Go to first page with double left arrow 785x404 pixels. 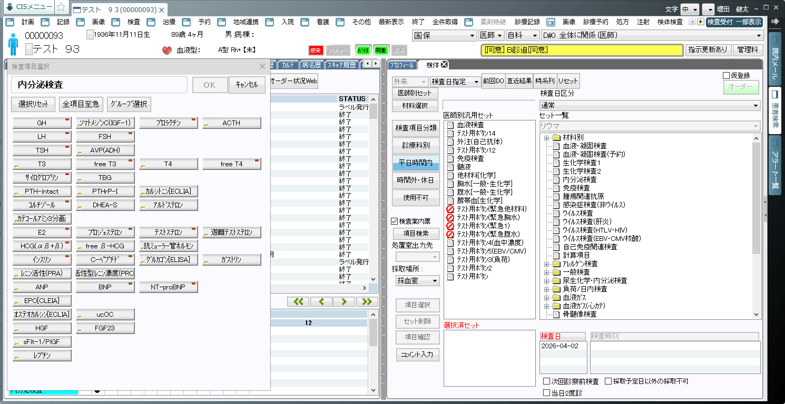(298, 301)
